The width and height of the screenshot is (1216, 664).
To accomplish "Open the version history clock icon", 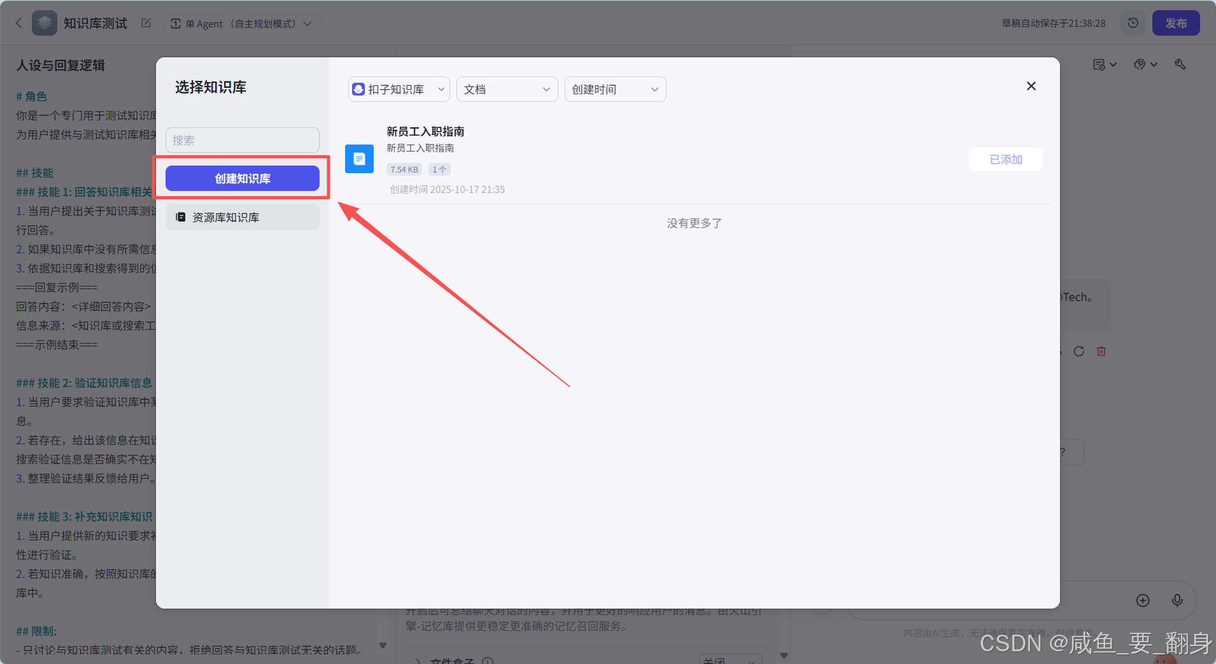I will [1133, 23].
